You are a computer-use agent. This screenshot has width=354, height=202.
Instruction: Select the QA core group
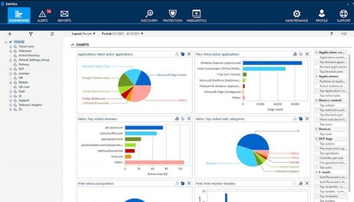24,87
